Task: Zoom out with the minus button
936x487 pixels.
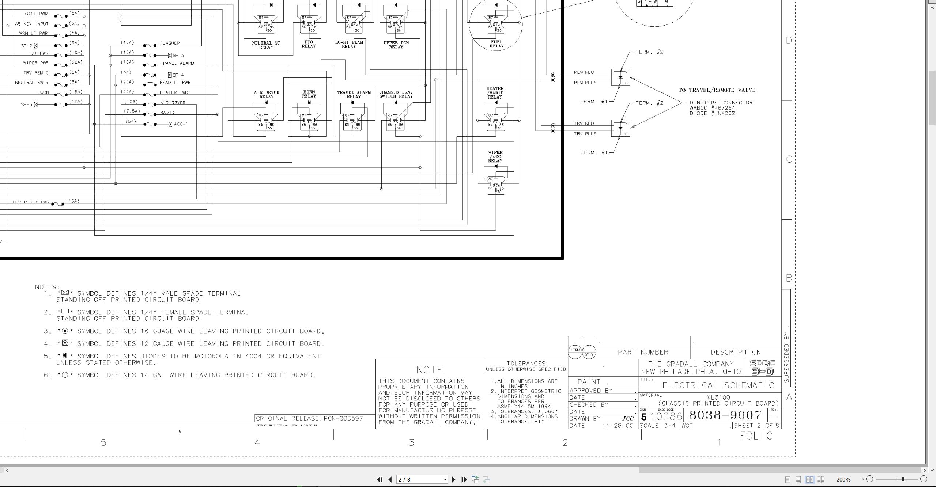Action: pyautogui.click(x=870, y=479)
